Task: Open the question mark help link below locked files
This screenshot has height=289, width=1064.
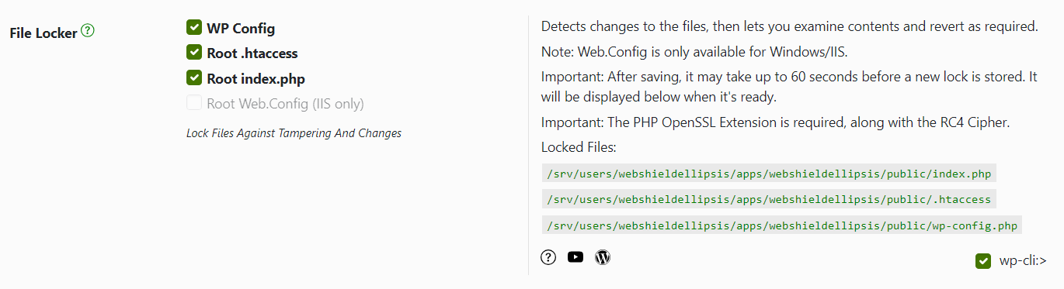Action: click(548, 257)
